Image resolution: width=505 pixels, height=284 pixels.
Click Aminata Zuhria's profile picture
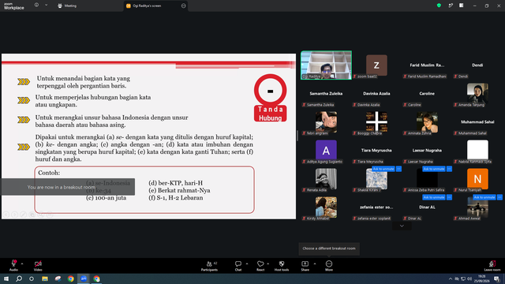(x=427, y=121)
